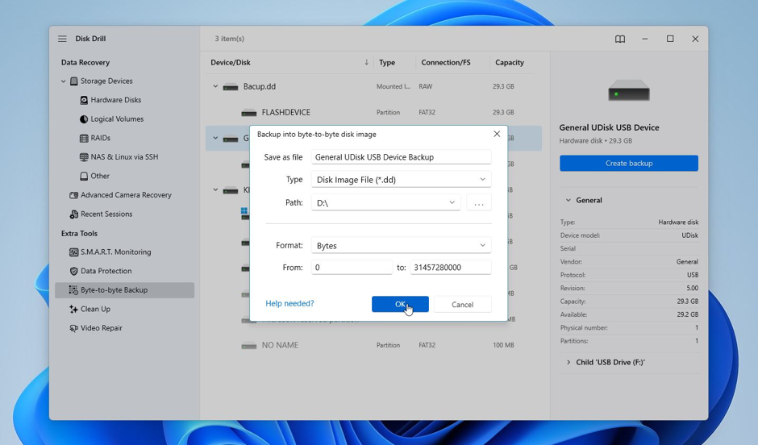Viewport: 758px width, 445px height.
Task: Sort by the Capacity column header
Action: (510, 62)
